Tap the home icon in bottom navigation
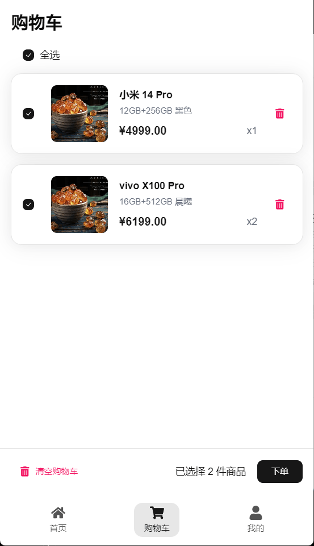Viewport: 314px width, 546px height. pos(58,512)
